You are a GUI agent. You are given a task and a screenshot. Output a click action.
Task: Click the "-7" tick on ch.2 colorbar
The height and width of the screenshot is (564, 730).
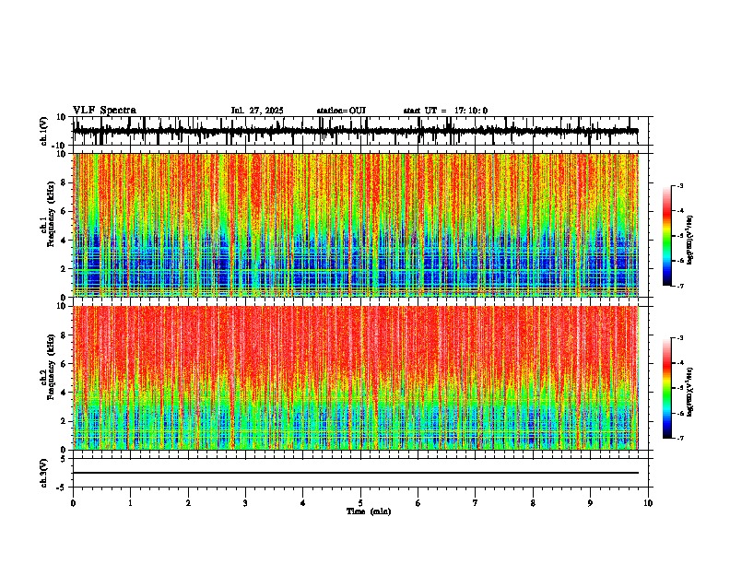680,439
